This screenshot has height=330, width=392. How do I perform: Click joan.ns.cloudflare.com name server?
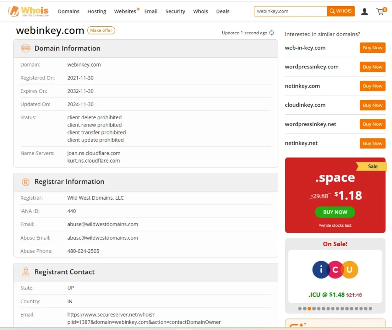pos(94,153)
